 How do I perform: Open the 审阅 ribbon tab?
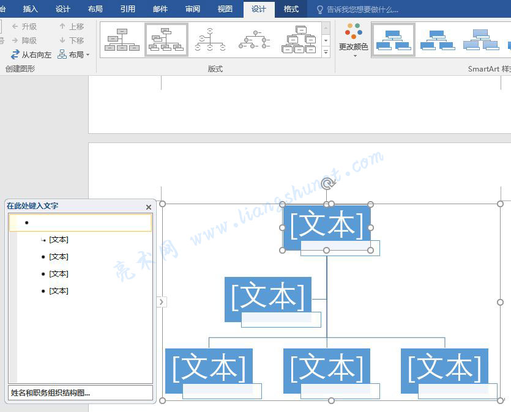193,9
